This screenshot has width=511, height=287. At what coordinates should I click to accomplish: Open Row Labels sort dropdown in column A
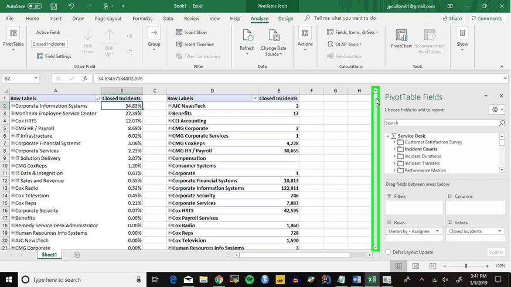[98, 98]
